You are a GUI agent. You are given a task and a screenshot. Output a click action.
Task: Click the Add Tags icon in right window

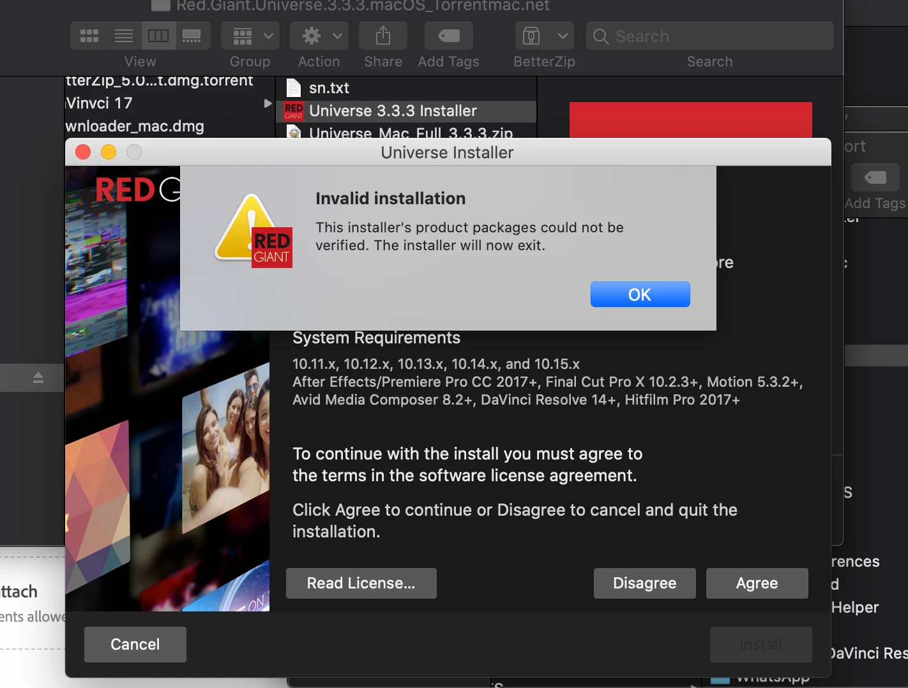tap(875, 177)
